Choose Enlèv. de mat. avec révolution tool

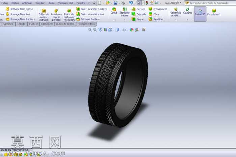(x=69, y=15)
